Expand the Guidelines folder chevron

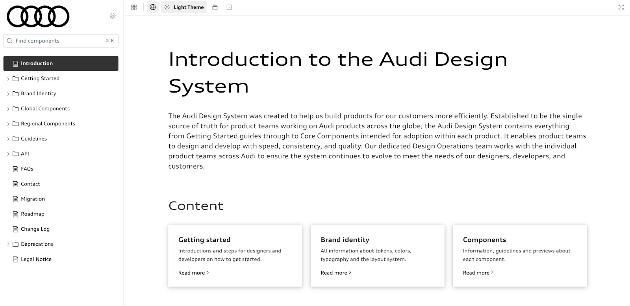pyautogui.click(x=8, y=139)
